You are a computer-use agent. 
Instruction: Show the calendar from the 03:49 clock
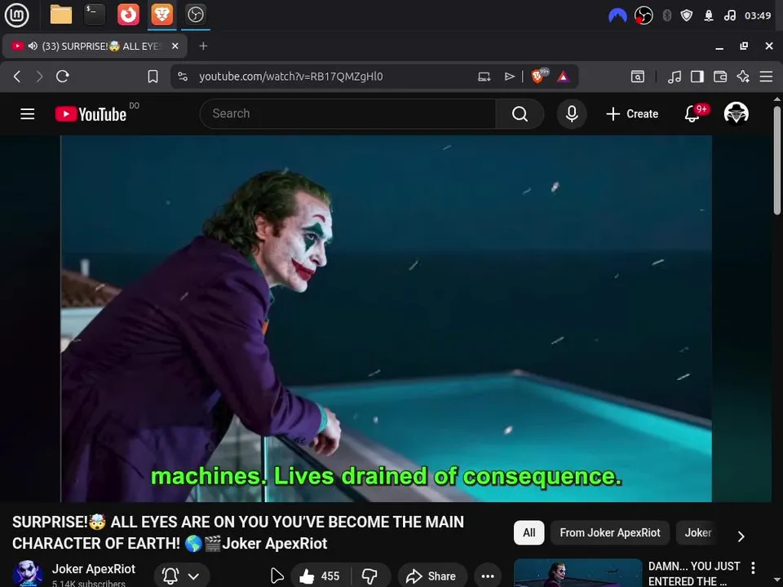[758, 15]
